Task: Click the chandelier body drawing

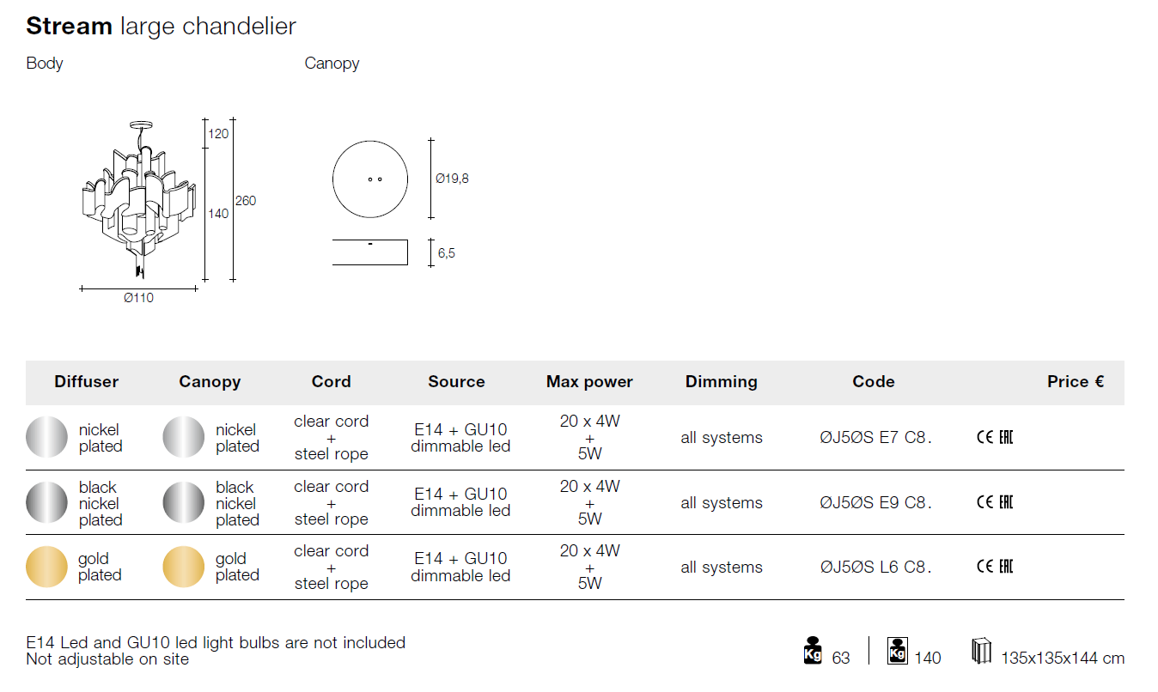Action: coord(140,199)
